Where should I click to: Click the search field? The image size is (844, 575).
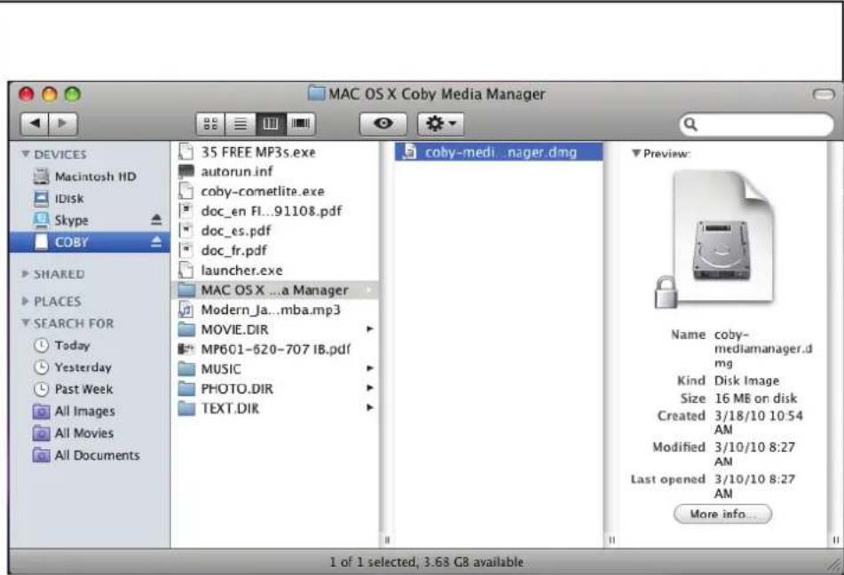tap(756, 124)
